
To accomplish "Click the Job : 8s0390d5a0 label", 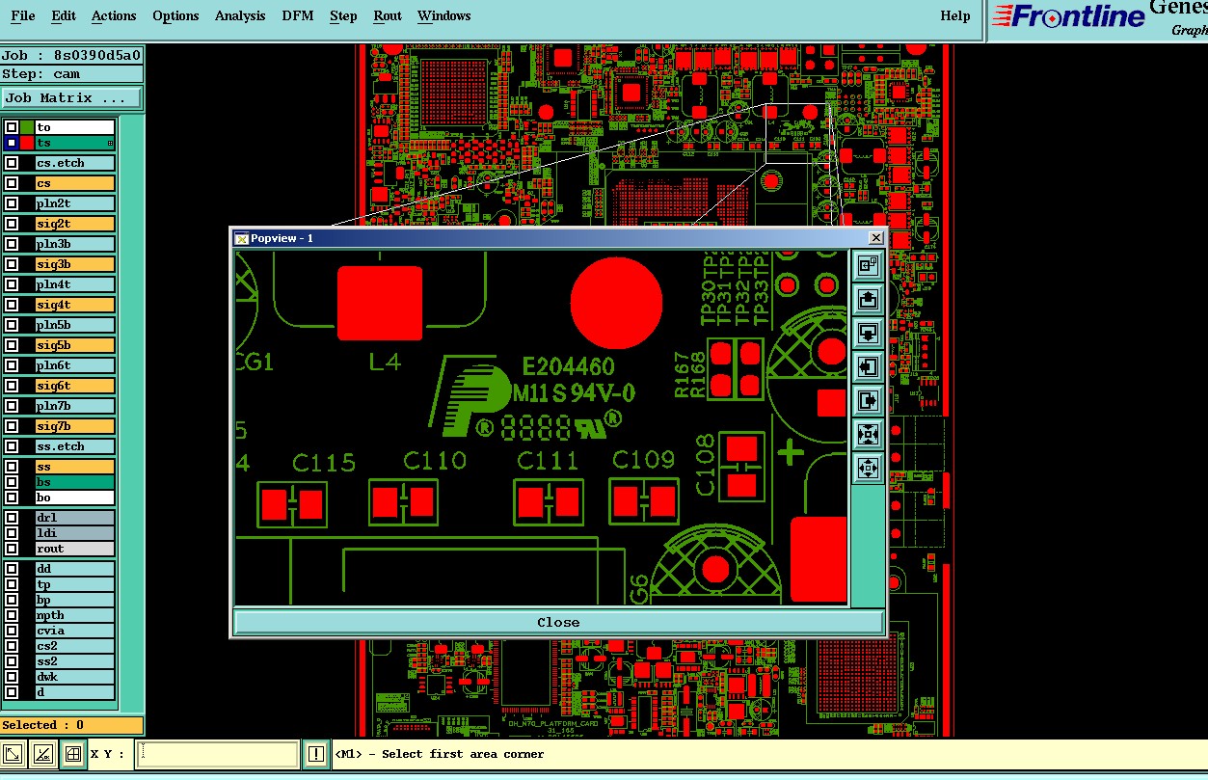I will click(x=71, y=55).
